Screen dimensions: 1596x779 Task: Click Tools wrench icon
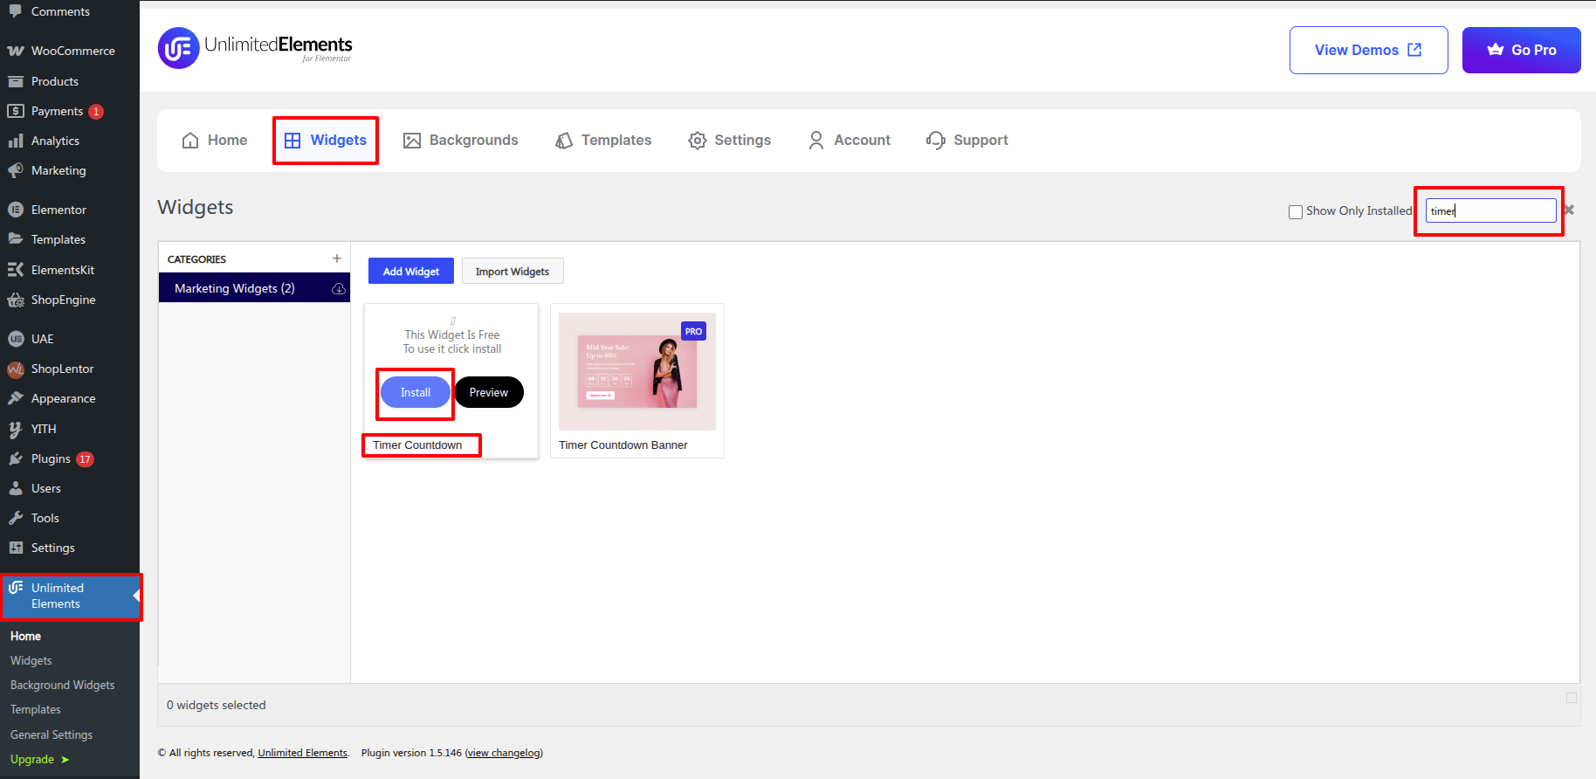click(16, 518)
